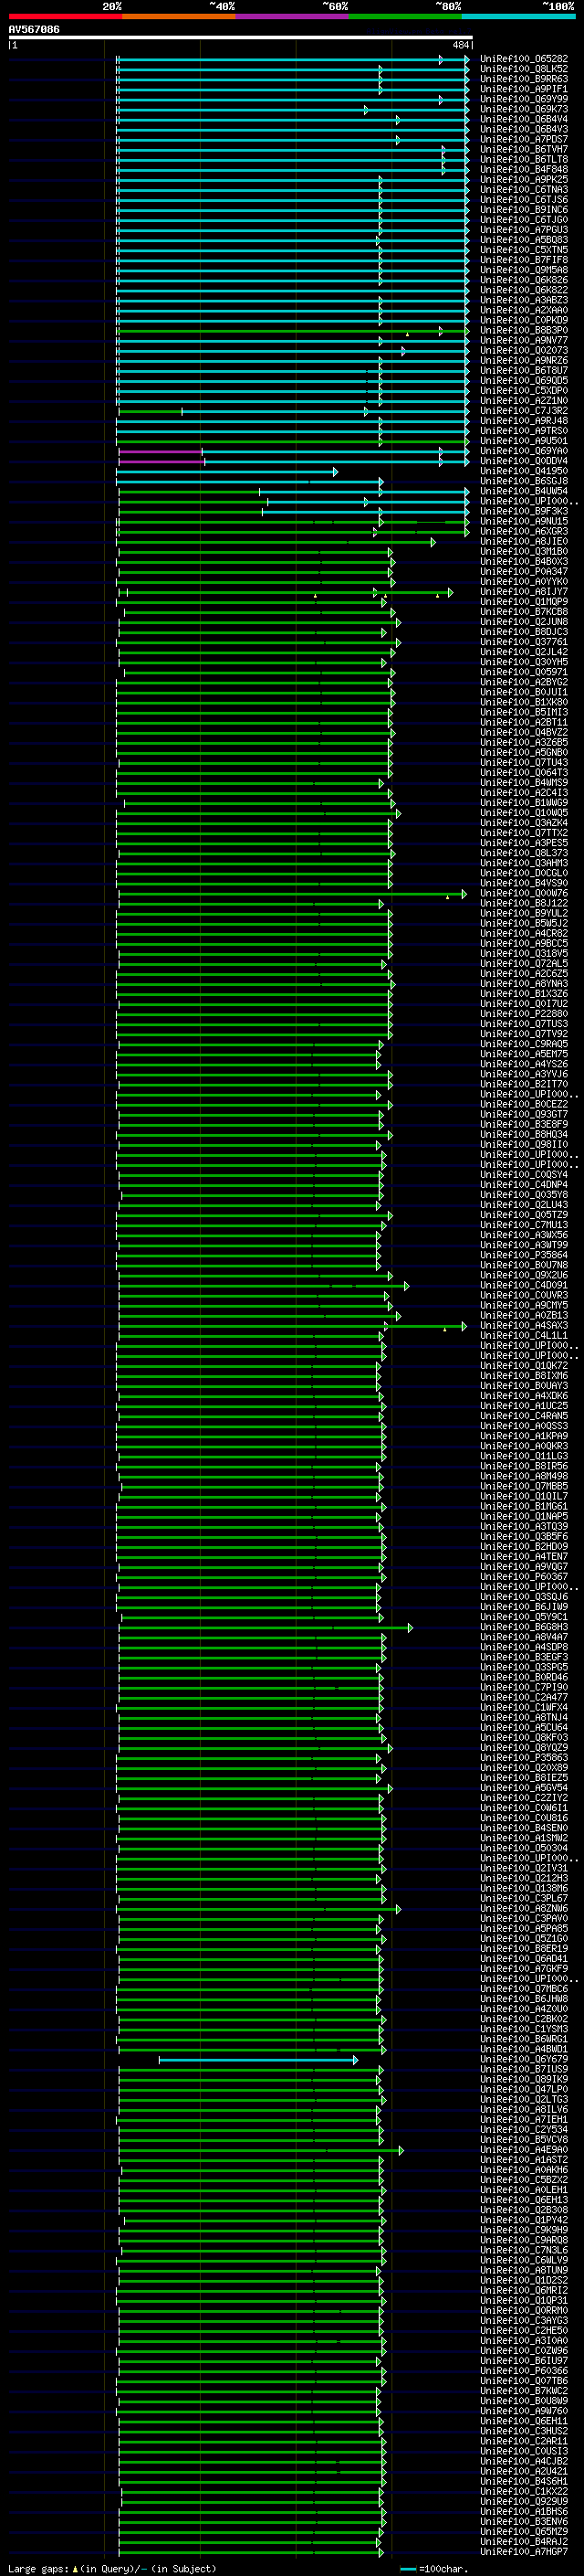Open hit UniRef100_Q1PY42

(x=524, y=2220)
